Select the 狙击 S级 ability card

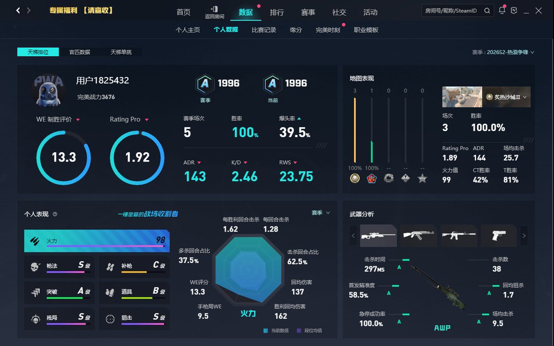tap(134, 318)
